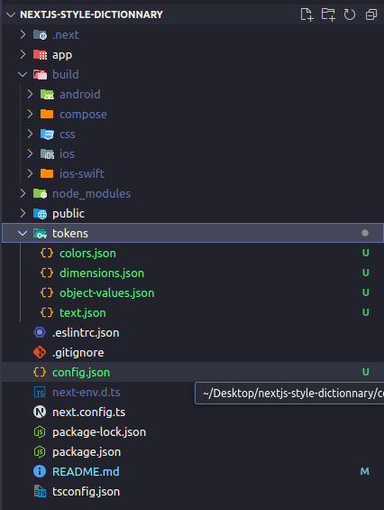Click the U status badge on config.json
This screenshot has width=384, height=510.
pyautogui.click(x=365, y=372)
